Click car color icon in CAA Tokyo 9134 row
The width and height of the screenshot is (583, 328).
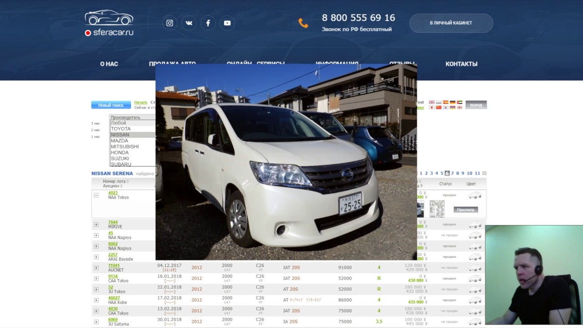tap(475, 278)
